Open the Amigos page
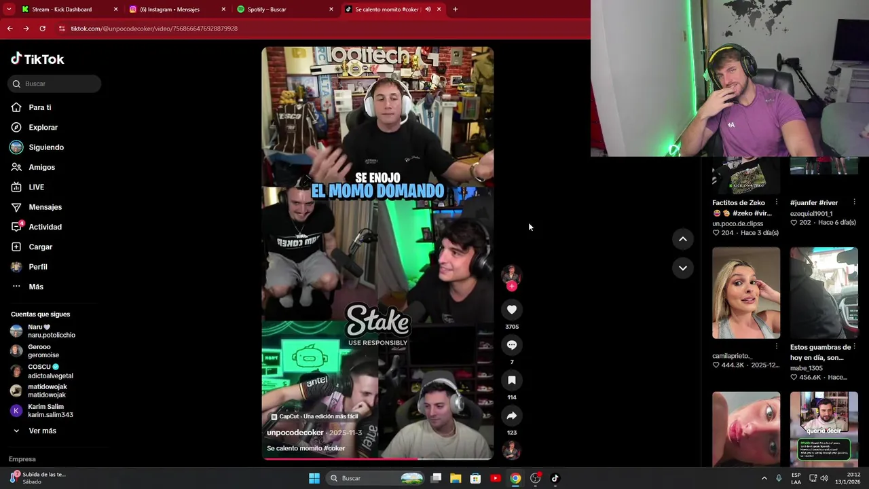This screenshot has width=869, height=489. [x=41, y=167]
